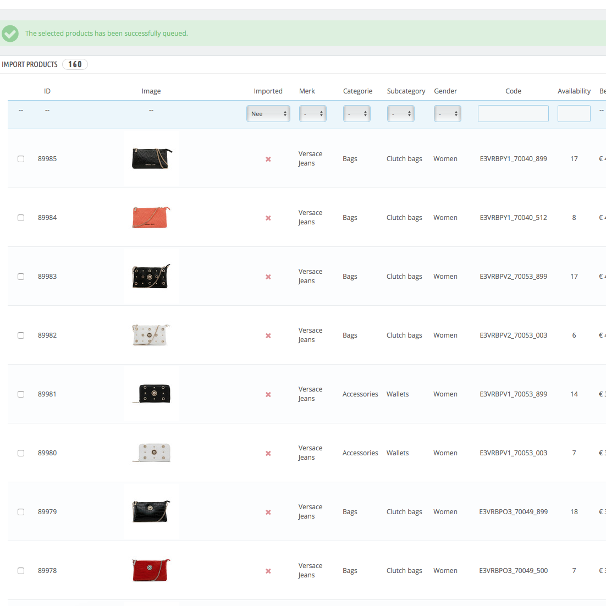Click the Code filter input field
This screenshot has width=606, height=606.
(513, 114)
